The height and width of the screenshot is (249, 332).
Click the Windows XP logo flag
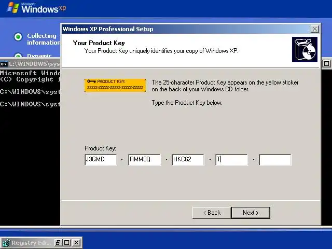coord(13,8)
